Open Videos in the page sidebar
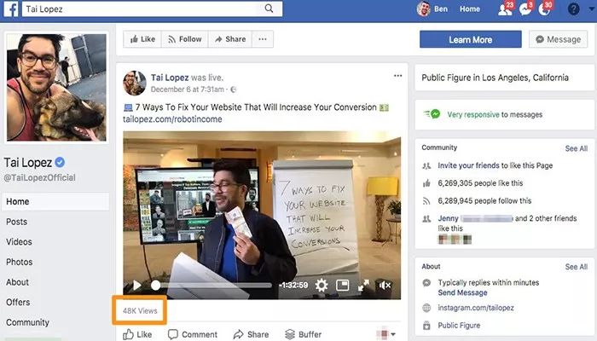This screenshot has width=597, height=341. [x=19, y=242]
